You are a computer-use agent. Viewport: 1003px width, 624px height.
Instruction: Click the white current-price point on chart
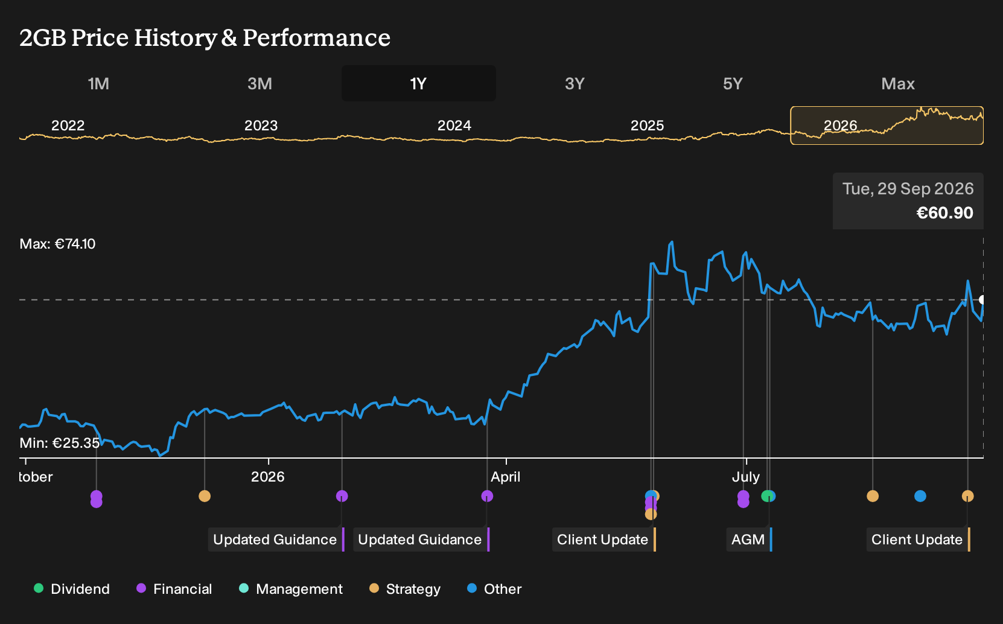[982, 300]
